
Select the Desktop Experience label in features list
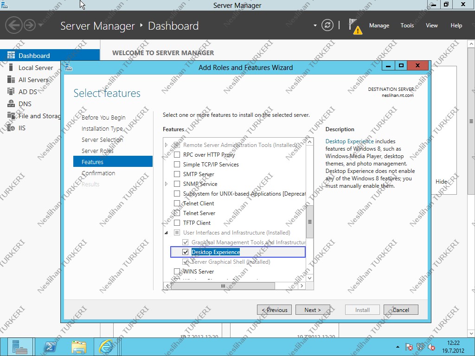click(215, 252)
